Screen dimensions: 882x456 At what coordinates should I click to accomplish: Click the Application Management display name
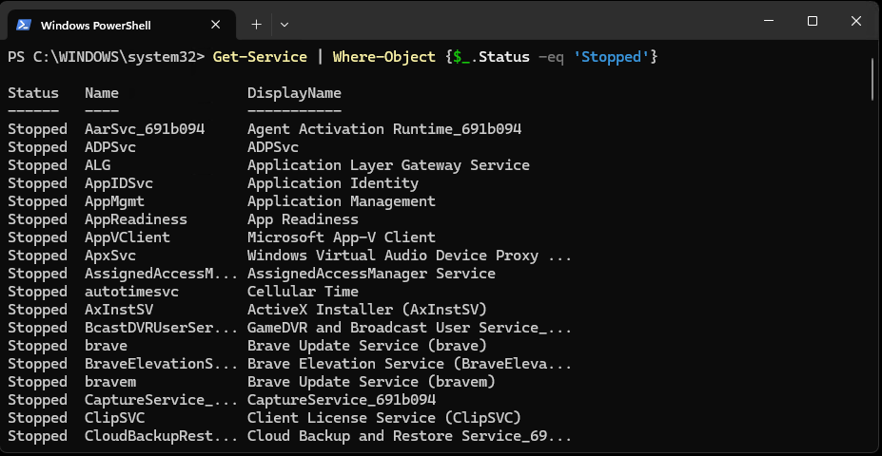pos(342,201)
